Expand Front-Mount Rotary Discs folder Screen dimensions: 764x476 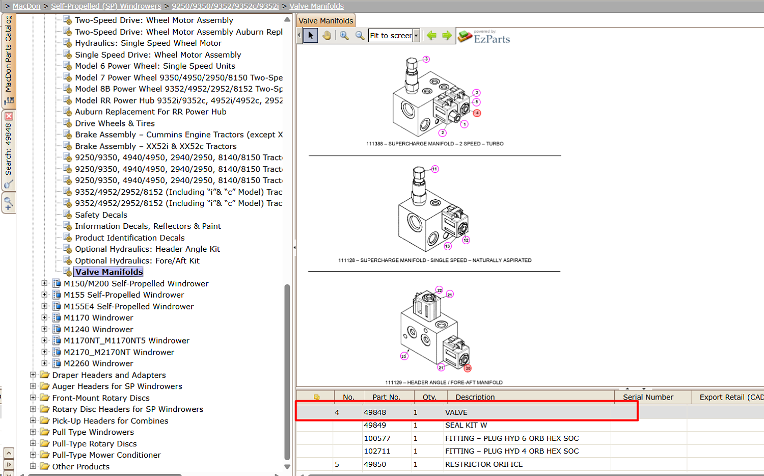[33, 398]
